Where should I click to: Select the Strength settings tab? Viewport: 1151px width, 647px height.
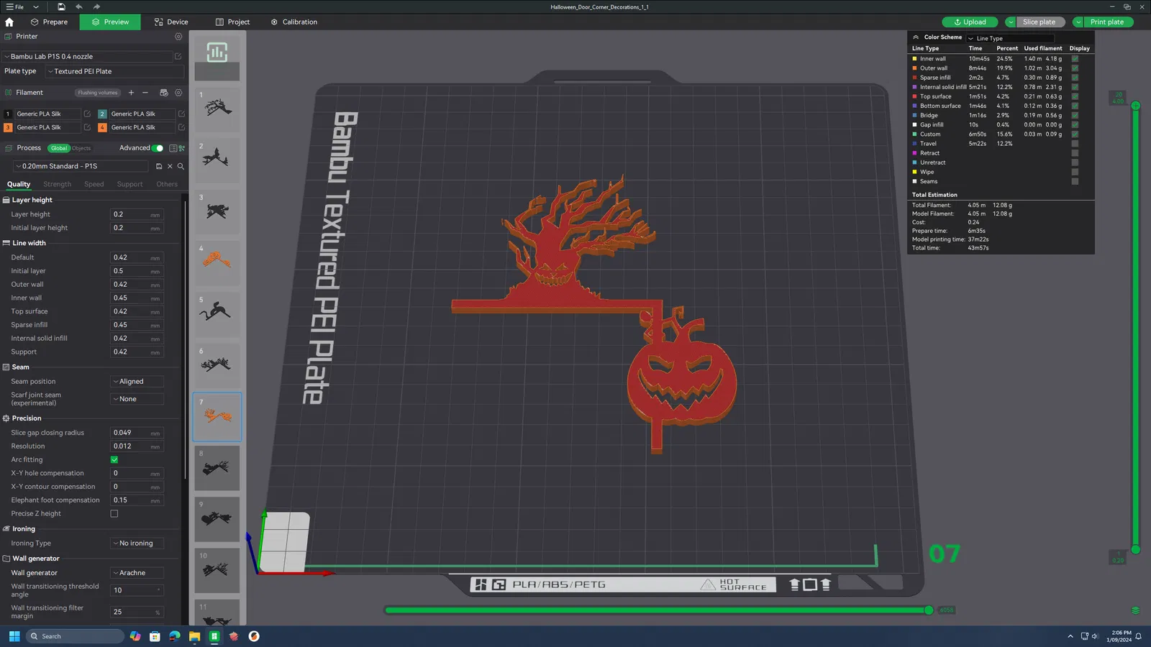tap(58, 185)
